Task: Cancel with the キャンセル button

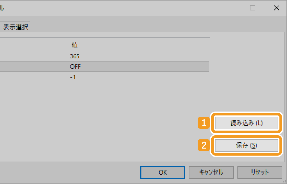Action: [x=211, y=172]
